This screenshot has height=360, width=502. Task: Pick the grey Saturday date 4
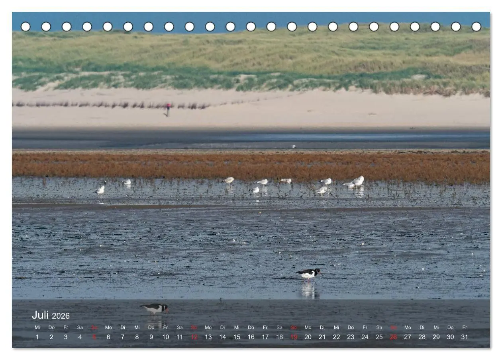(x=80, y=337)
